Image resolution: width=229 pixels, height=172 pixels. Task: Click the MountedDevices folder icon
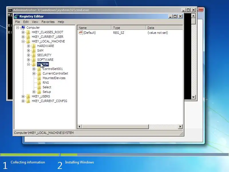click(x=39, y=78)
